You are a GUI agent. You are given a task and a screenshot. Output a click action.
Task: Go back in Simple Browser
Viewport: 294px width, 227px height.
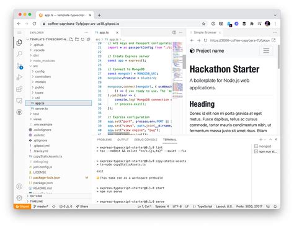click(x=192, y=40)
